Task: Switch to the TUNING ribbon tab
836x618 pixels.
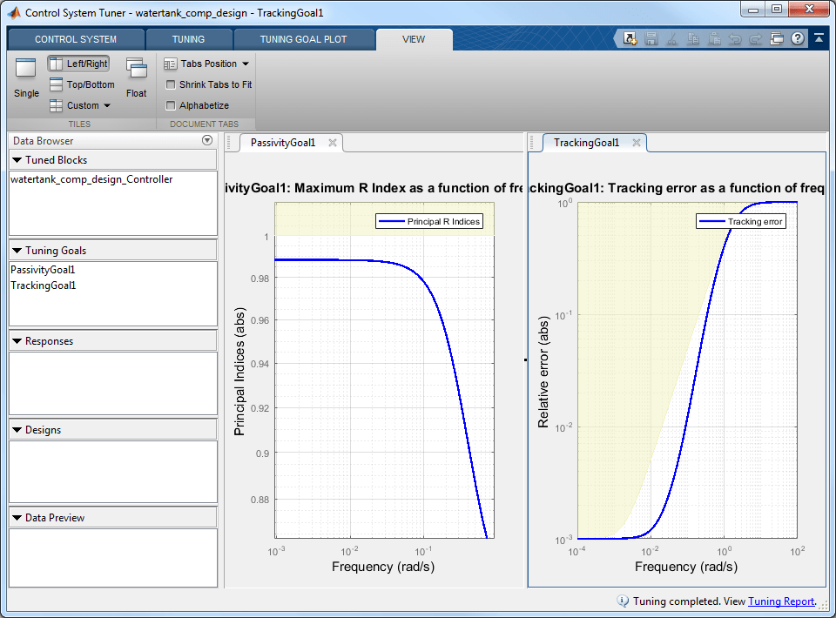Action: pyautogui.click(x=188, y=39)
